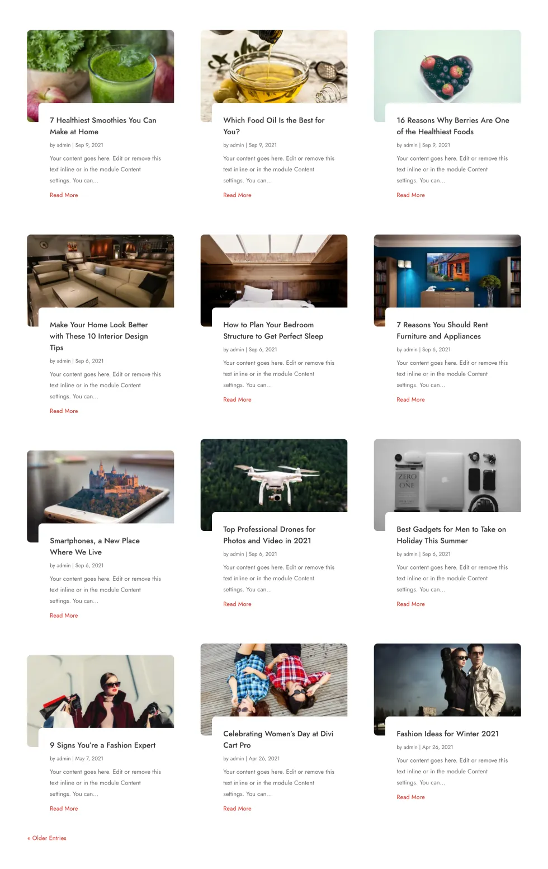This screenshot has height=869, width=548.
Task: Click the heart-shaped berries bowl image
Action: tap(447, 67)
